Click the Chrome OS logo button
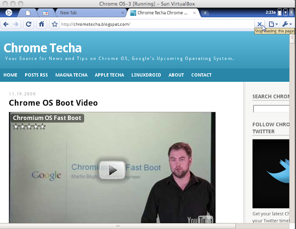This screenshot has height=229, width=296. click(x=9, y=12)
